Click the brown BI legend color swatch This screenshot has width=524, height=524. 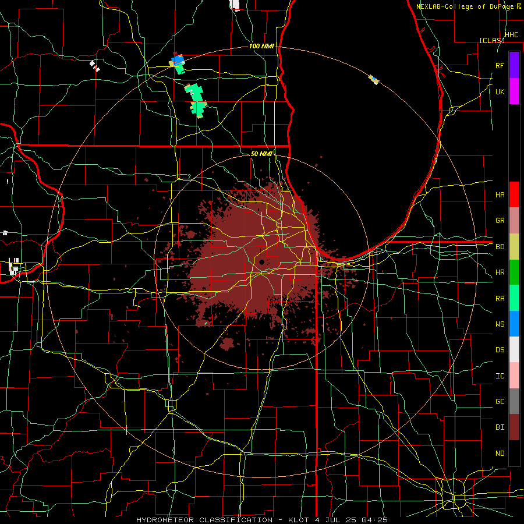(x=514, y=427)
